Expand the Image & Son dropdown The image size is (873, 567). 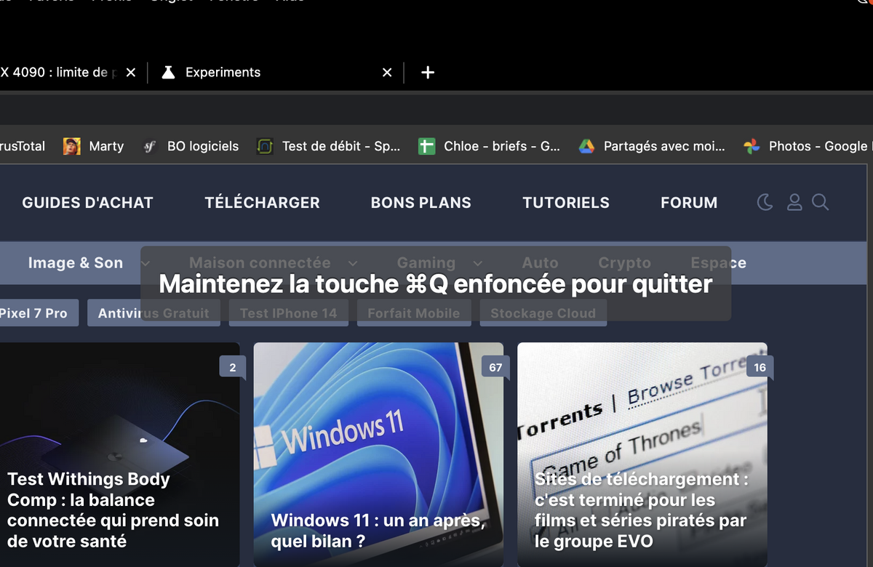click(145, 263)
